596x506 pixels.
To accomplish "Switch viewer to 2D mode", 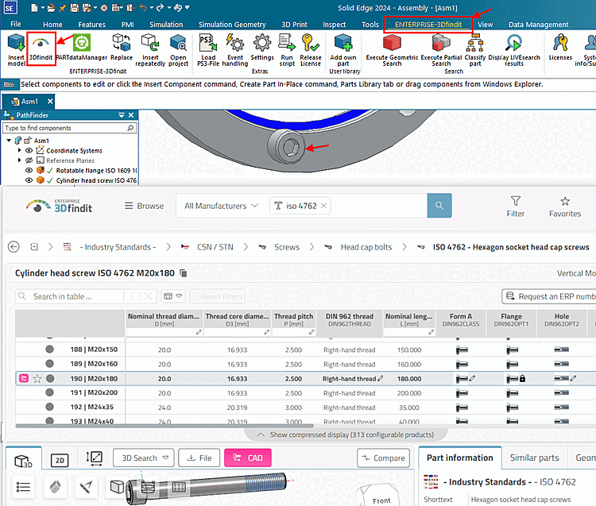I will (60, 461).
